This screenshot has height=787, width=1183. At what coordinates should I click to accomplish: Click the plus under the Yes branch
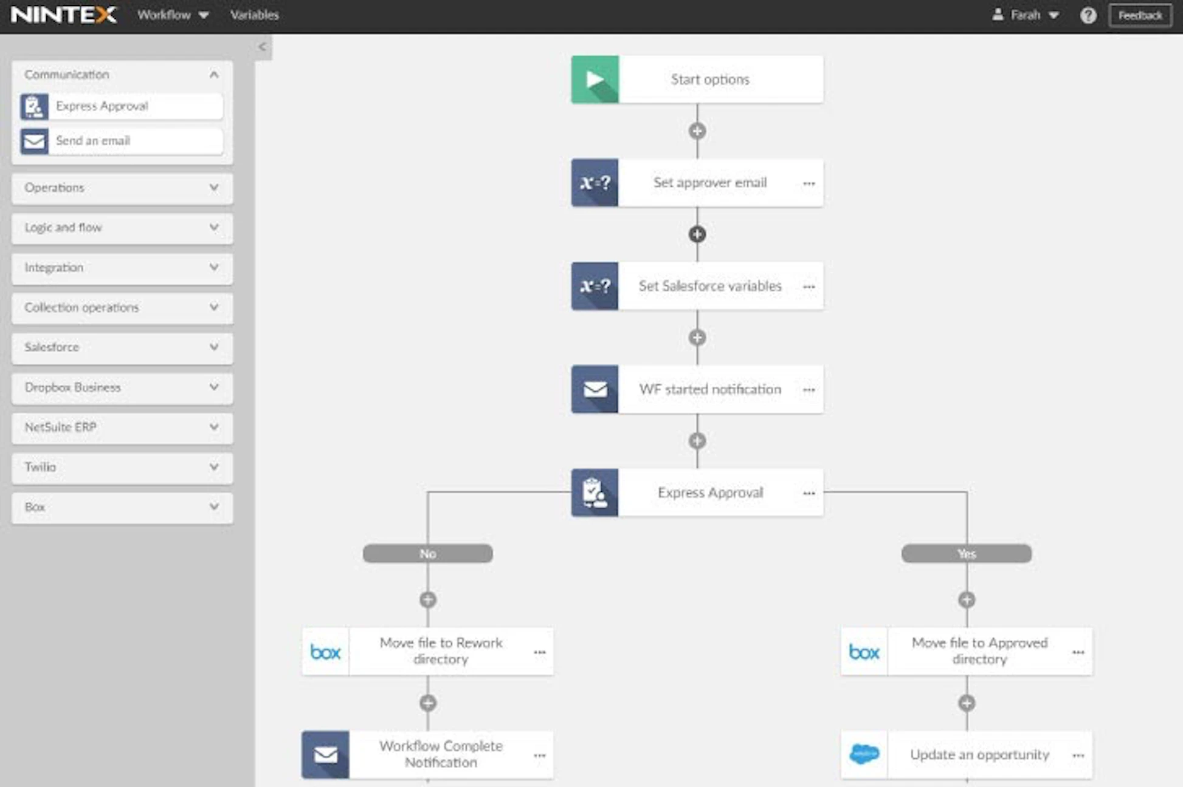click(967, 599)
